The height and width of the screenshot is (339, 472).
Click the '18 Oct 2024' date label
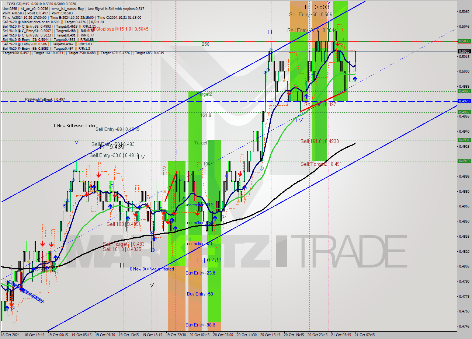click(x=10, y=335)
